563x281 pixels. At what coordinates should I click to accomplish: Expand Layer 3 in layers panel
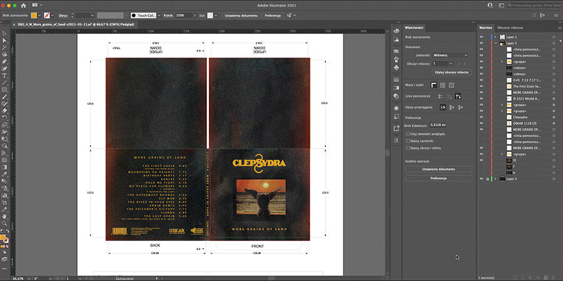click(495, 179)
